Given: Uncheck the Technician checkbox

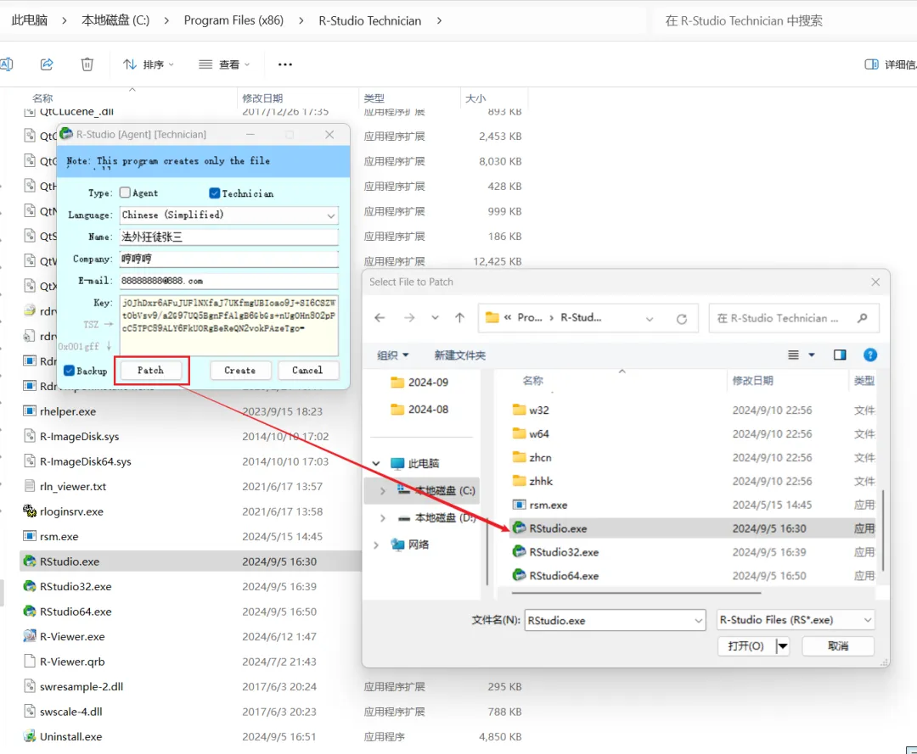Looking at the screenshot, I should (214, 192).
